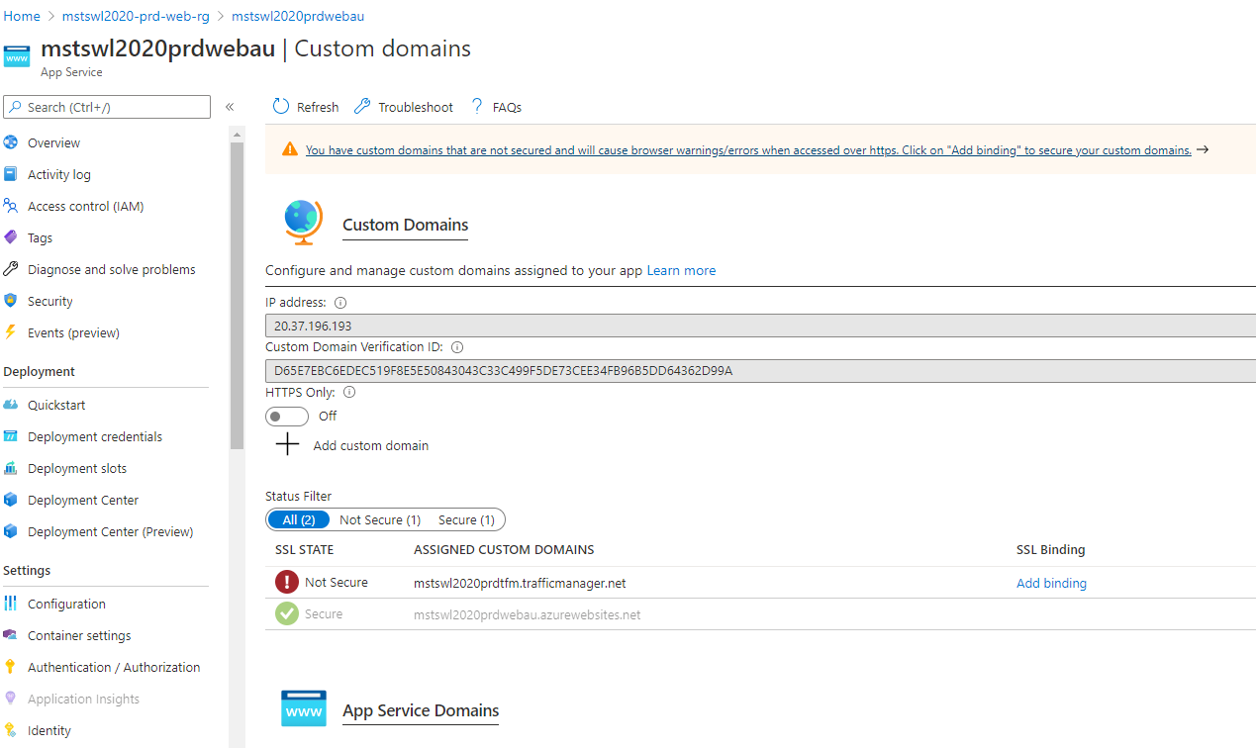The height and width of the screenshot is (748, 1256).
Task: Open the mstswl2020prdwebau breadcrumb link
Action: coord(298,16)
